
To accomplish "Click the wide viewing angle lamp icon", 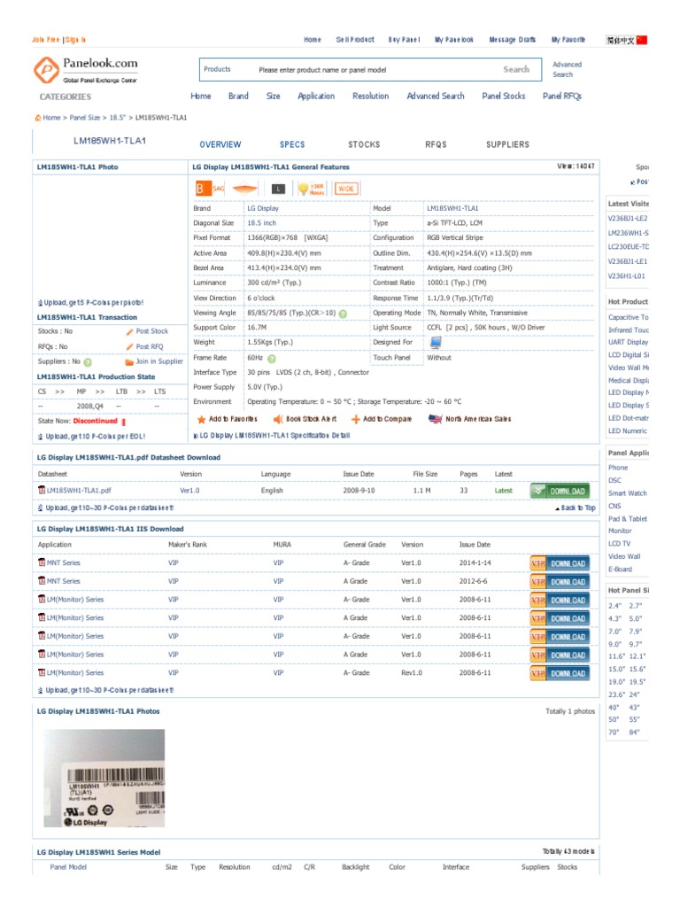I will 244,189.
